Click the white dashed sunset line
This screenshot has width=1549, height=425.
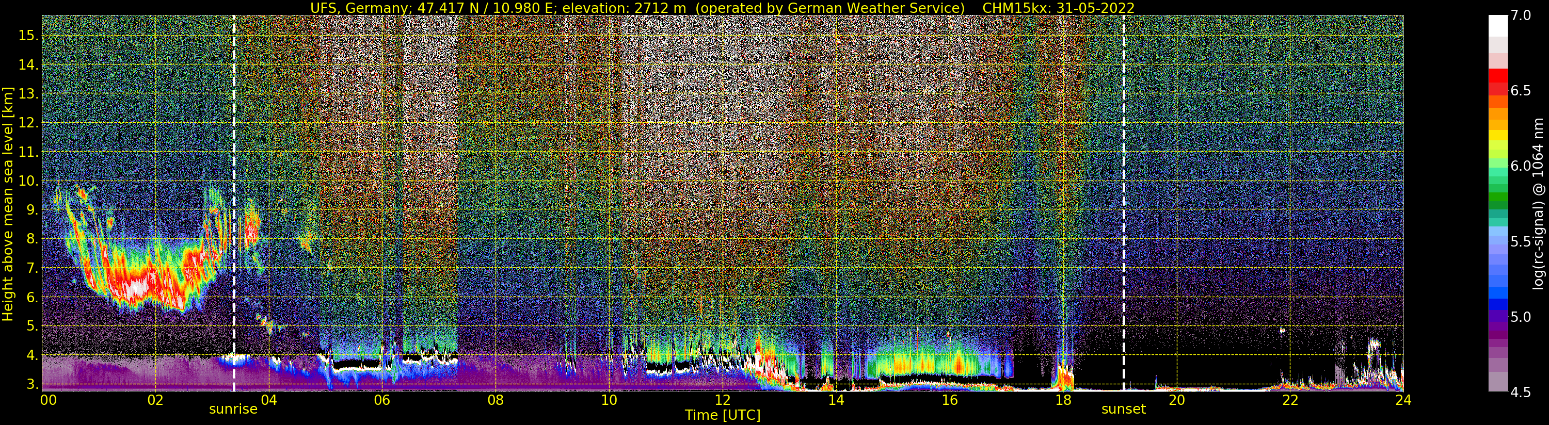click(x=1123, y=203)
